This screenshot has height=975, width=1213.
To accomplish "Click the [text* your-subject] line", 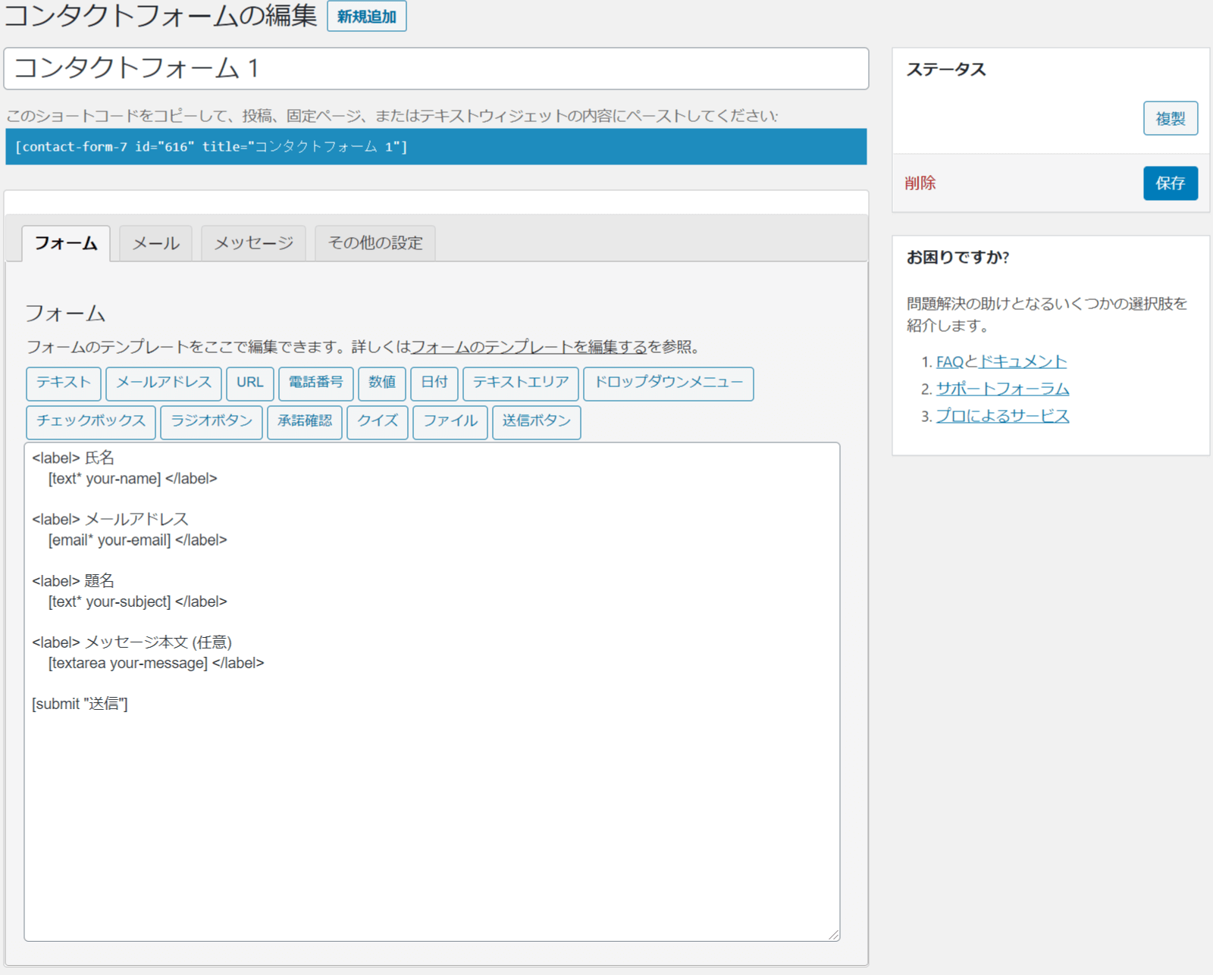I will pos(138,602).
